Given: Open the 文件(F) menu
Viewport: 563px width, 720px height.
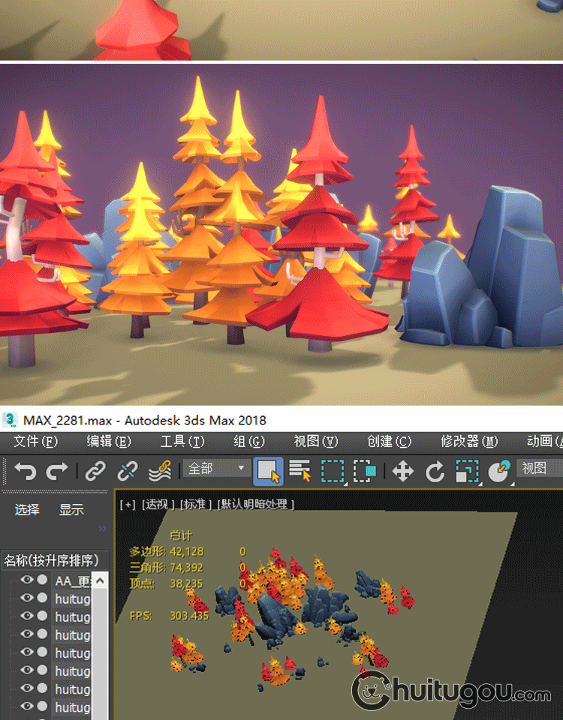Looking at the screenshot, I should click(35, 441).
